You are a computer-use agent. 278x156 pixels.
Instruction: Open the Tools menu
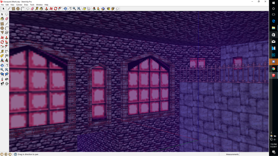pyautogui.click(x=32, y=5)
